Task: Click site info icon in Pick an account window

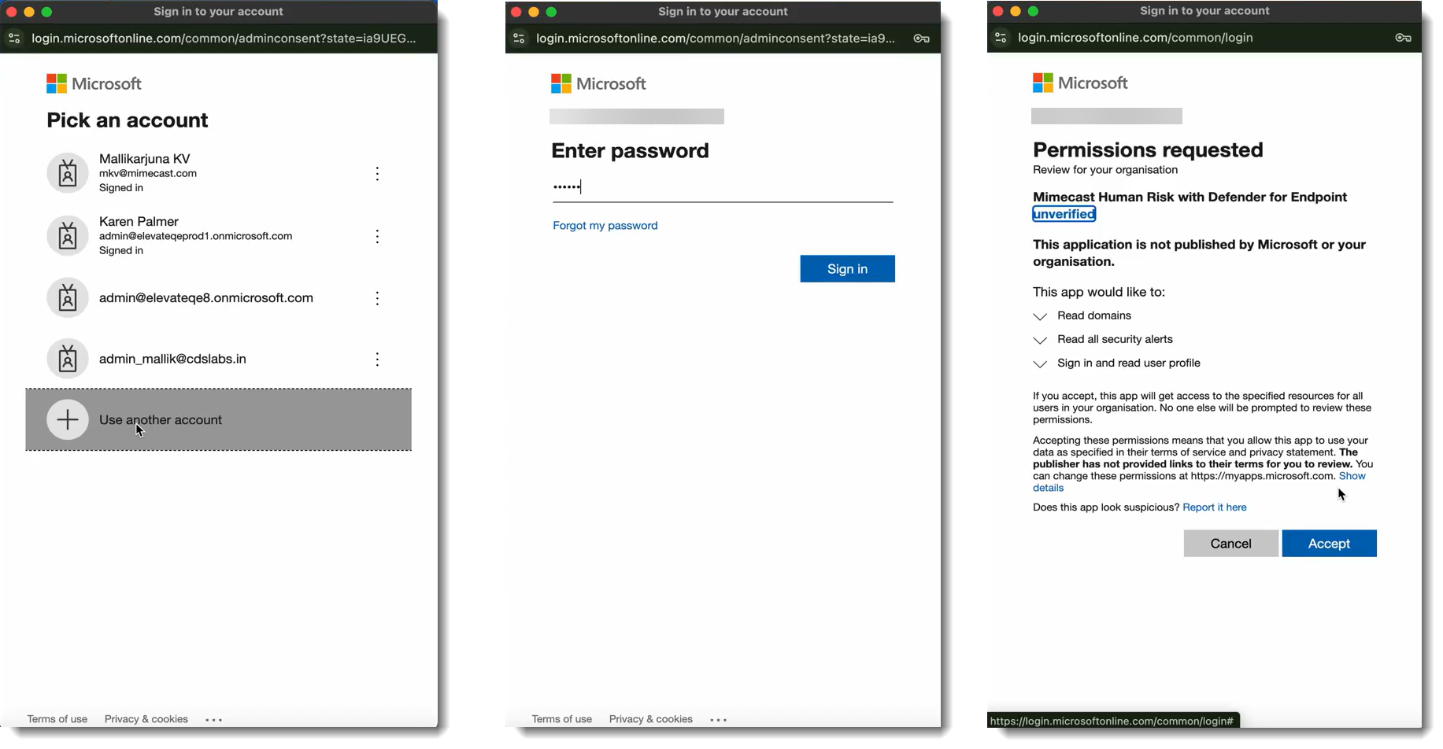Action: coord(14,39)
